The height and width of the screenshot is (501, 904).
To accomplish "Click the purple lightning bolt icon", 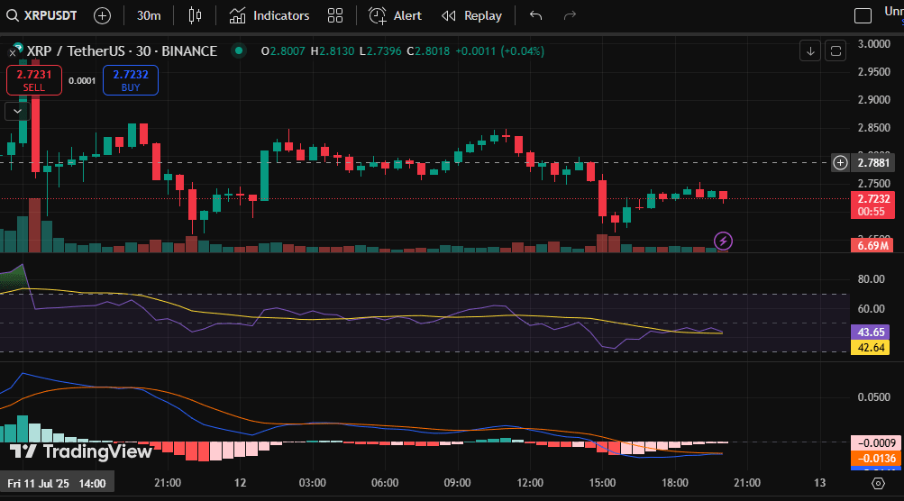I will pyautogui.click(x=723, y=241).
